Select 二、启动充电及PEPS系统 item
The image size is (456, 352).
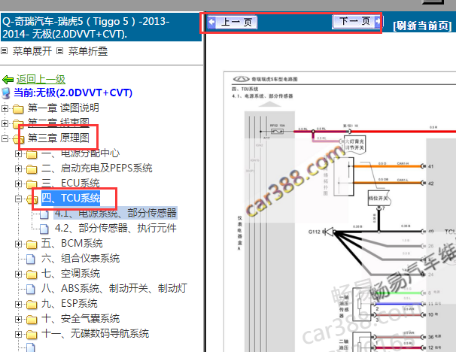pos(97,168)
